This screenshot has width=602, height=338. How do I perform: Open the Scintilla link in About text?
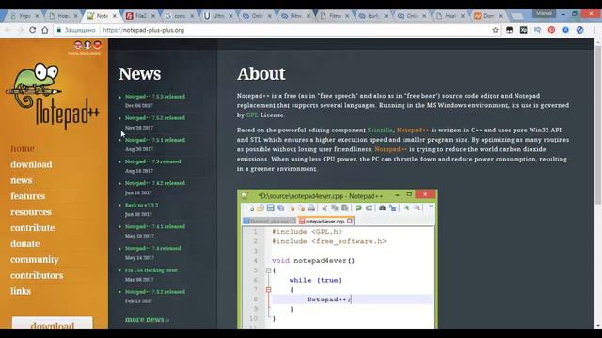(x=380, y=131)
